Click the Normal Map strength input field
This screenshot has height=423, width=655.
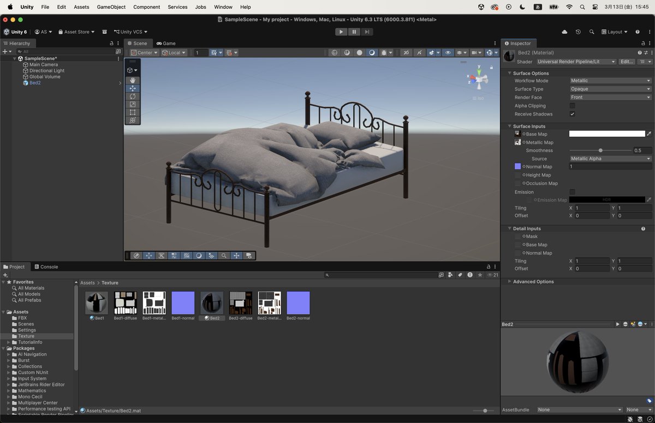[x=610, y=167]
